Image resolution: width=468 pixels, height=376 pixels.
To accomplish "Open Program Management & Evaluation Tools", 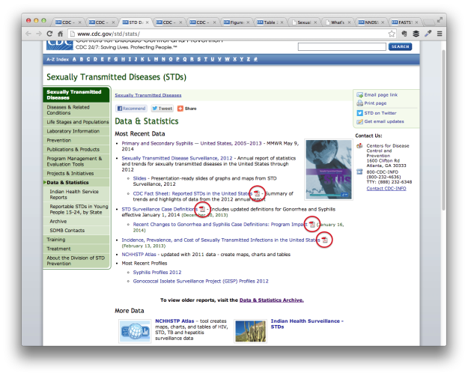I will [x=76, y=161].
